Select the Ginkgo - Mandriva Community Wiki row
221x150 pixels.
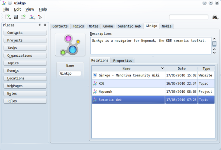153,75
